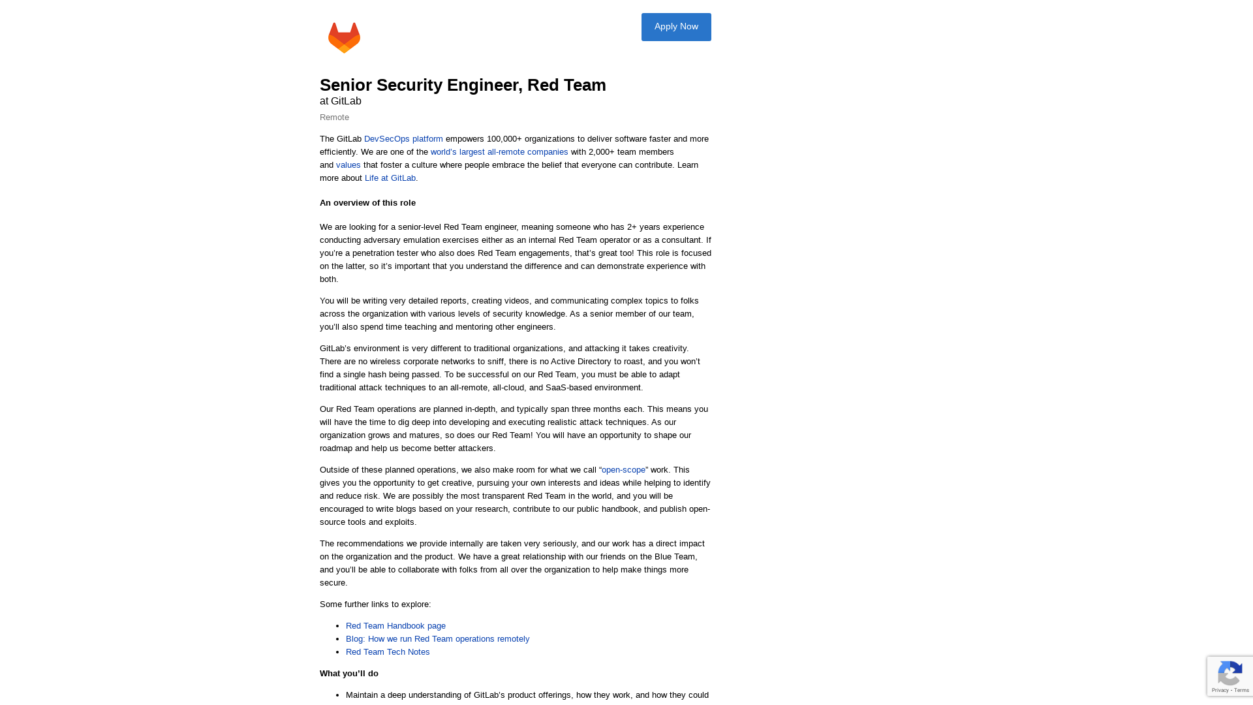Click the GitLab company name label
Viewport: 1253px width, 705px height.
click(346, 101)
